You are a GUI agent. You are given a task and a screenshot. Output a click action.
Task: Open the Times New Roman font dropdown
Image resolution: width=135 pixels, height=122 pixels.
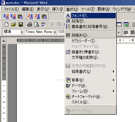click(55, 32)
